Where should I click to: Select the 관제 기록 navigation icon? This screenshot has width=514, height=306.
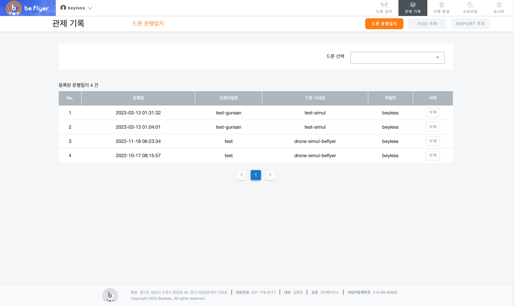tap(413, 8)
